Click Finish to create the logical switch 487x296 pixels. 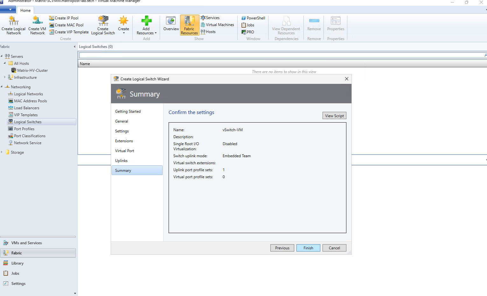pos(308,248)
